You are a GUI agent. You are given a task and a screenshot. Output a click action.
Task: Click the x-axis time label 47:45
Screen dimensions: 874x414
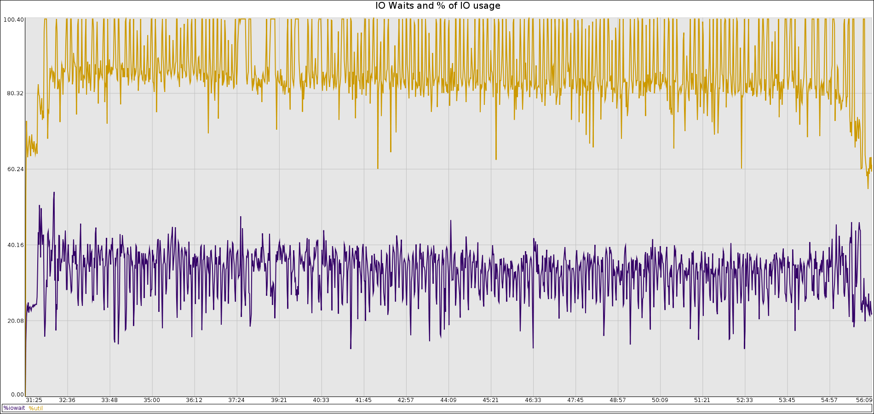(575, 400)
